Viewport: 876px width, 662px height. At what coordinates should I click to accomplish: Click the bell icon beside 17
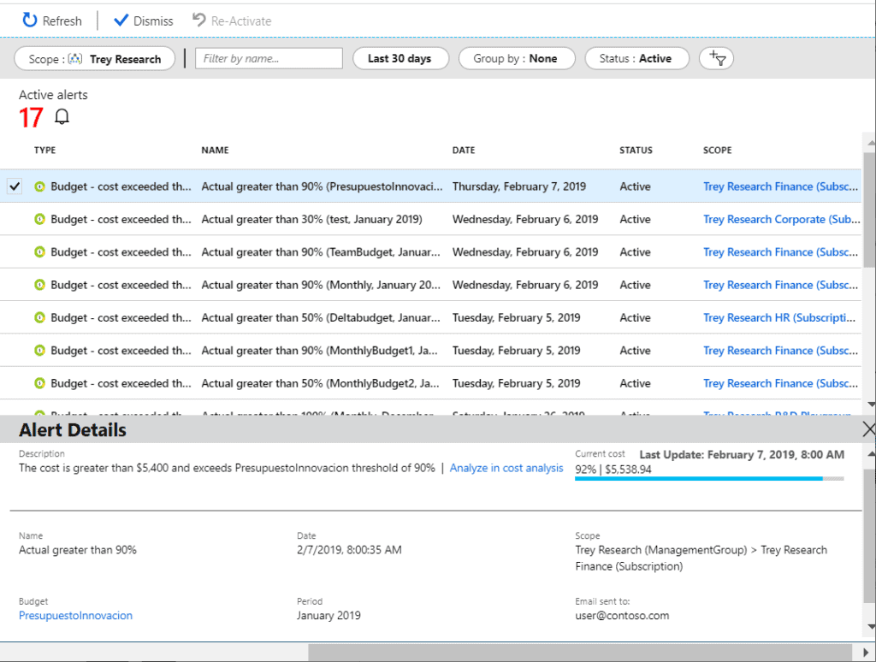tap(62, 117)
